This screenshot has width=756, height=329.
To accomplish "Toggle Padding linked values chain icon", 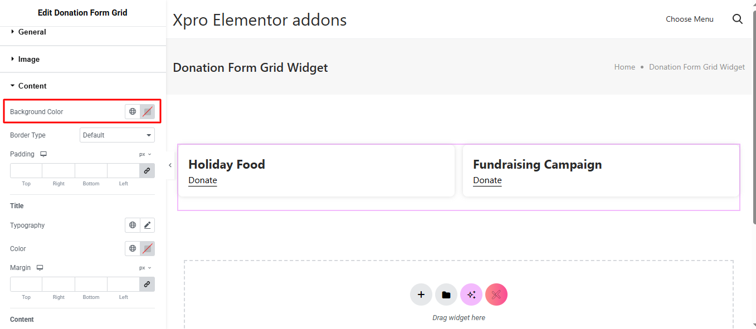I will click(147, 171).
